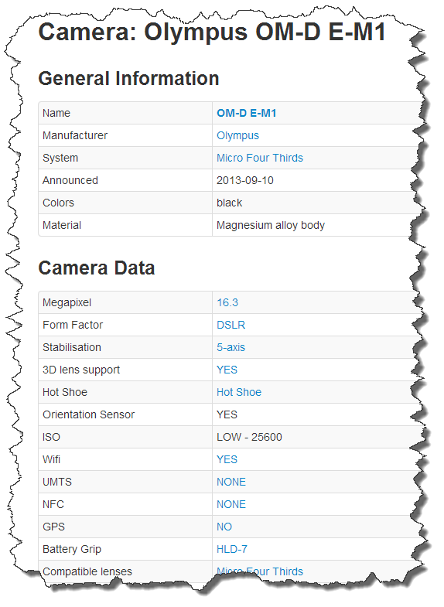
Task: Click the Magnesium alloy body cell
Action: coord(317,225)
